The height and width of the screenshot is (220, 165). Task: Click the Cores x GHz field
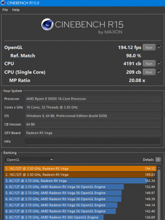pyautogui.click(x=93, y=107)
